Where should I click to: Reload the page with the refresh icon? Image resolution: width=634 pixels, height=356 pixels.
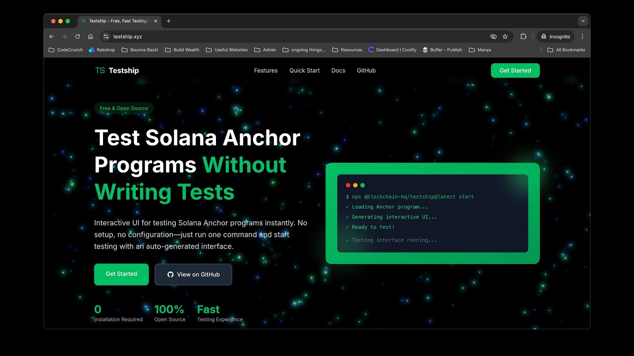[x=78, y=37]
